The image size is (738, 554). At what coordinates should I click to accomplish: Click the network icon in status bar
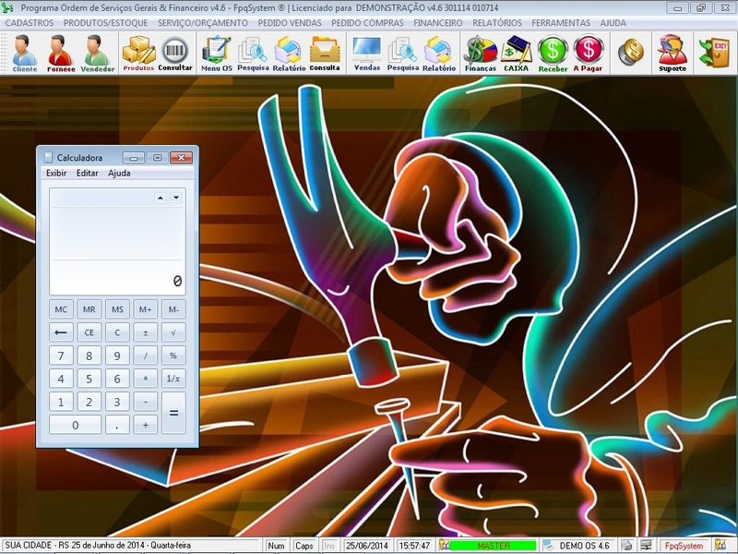coord(647,546)
